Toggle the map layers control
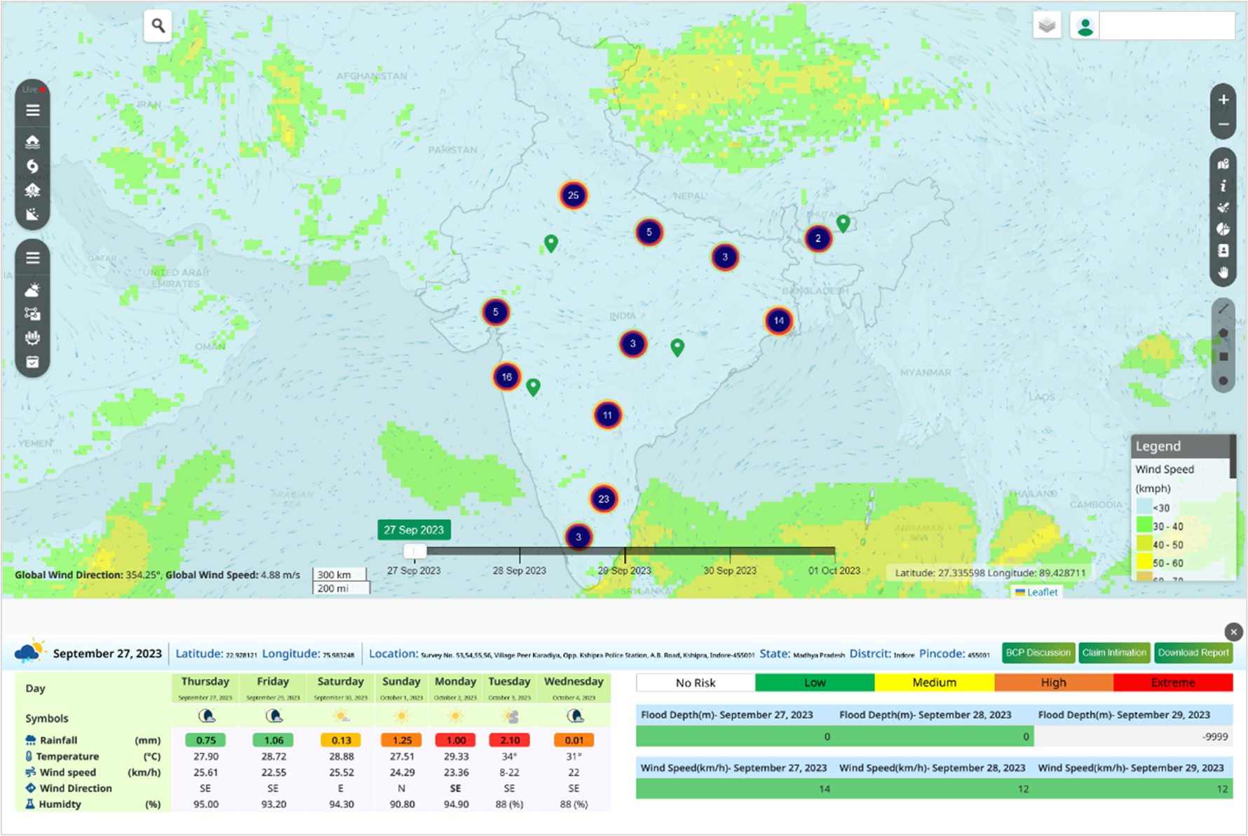The height and width of the screenshot is (836, 1248). tap(1047, 25)
